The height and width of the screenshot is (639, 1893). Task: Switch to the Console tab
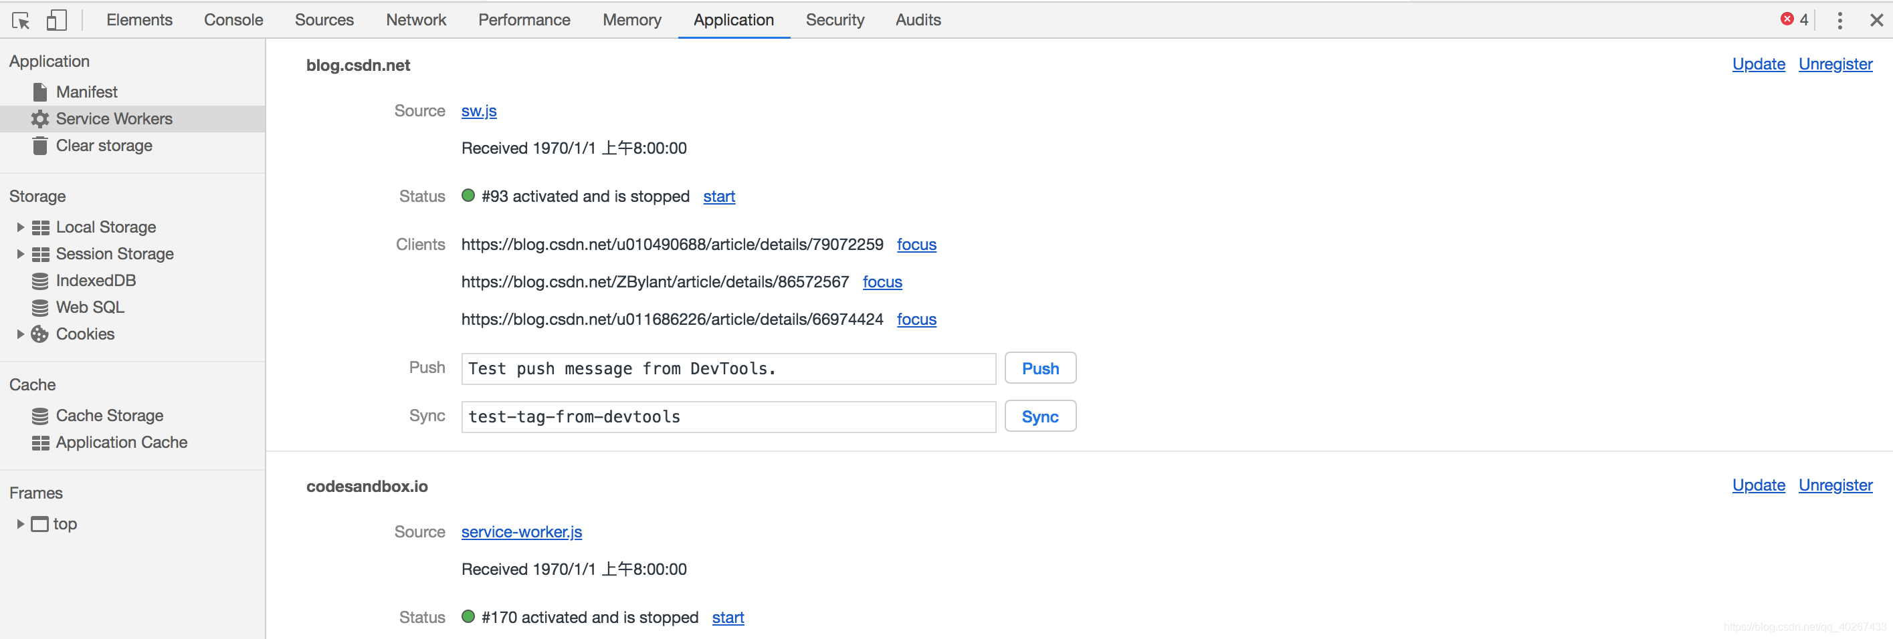tap(233, 20)
